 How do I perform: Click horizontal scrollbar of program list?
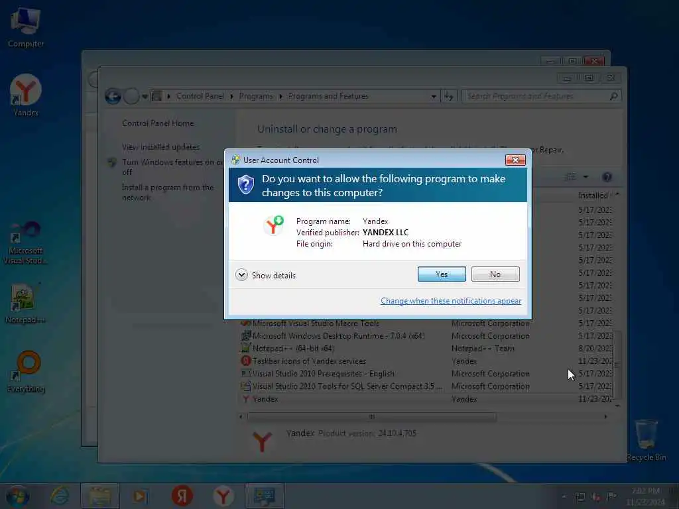pos(371,417)
